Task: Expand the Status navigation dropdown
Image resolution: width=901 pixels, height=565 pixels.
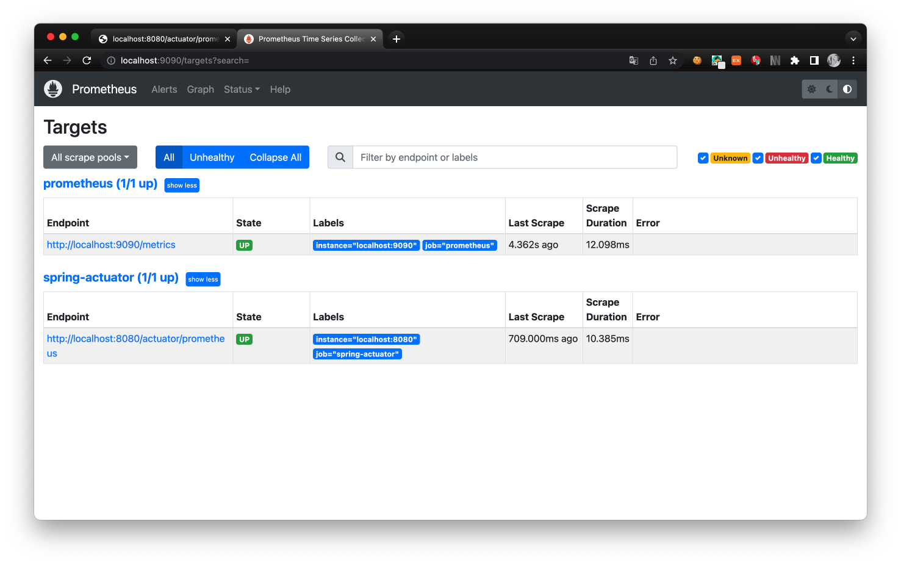Action: (242, 89)
